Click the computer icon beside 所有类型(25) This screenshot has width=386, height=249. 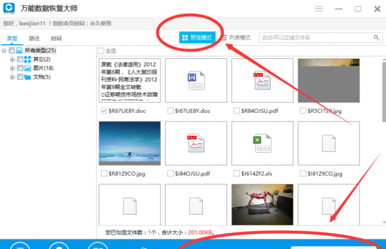click(x=19, y=51)
